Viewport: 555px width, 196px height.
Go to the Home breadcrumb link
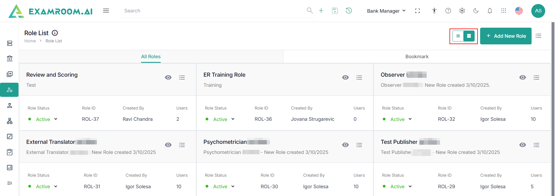coord(30,41)
